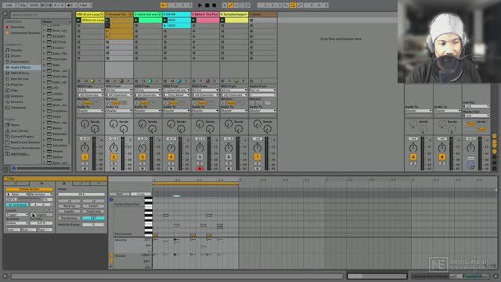Expand the EQ Eight folder in browser

tap(44, 37)
